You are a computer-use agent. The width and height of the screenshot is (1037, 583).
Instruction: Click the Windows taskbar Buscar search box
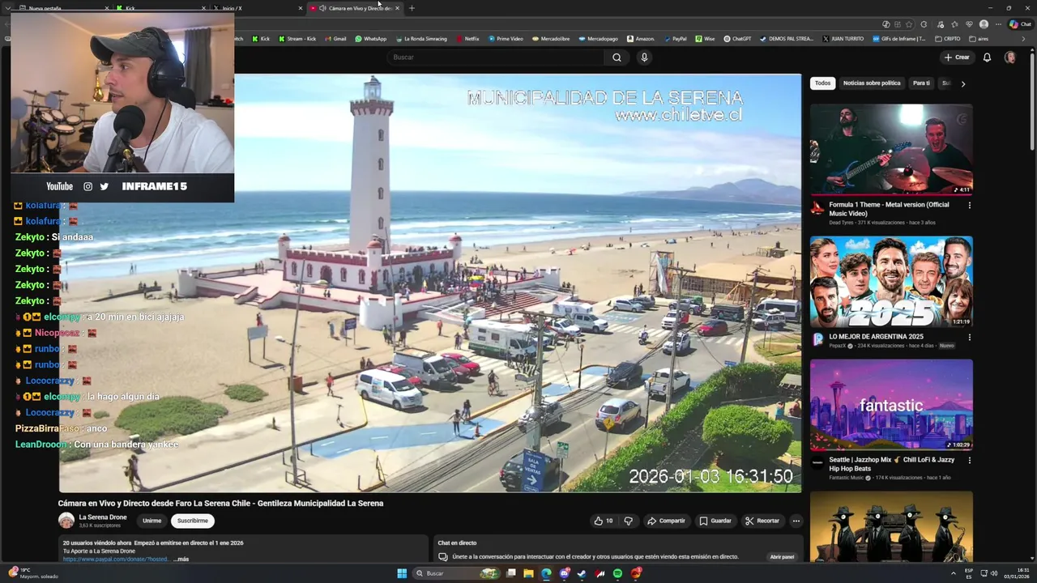[x=457, y=573]
